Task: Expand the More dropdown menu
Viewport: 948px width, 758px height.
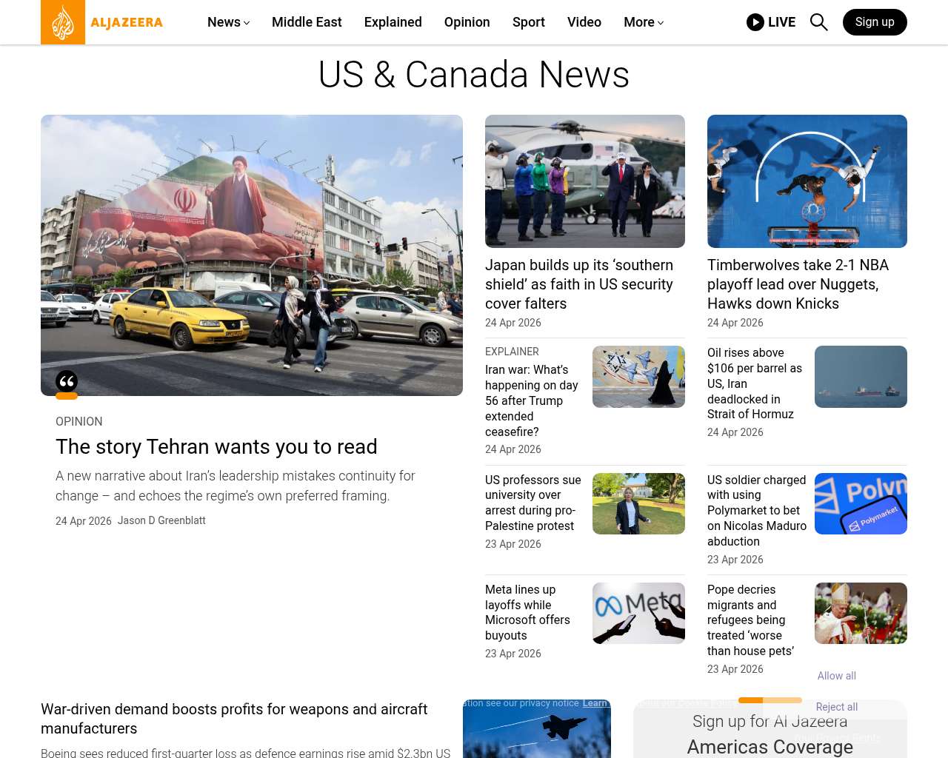Action: coord(643,22)
